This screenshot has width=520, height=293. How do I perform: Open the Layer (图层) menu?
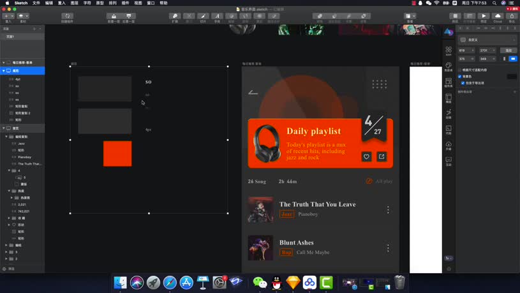tap(74, 3)
